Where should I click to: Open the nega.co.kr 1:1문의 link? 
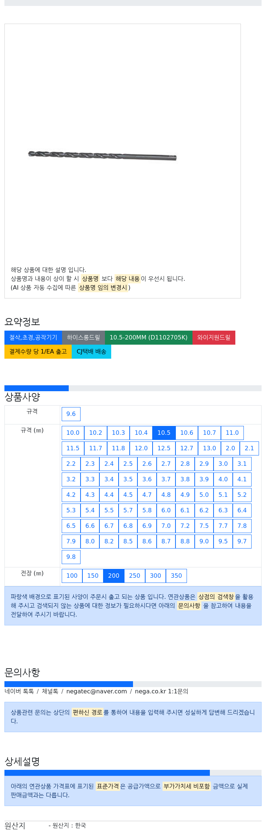coord(161,691)
